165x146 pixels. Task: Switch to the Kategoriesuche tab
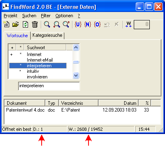[47, 35]
